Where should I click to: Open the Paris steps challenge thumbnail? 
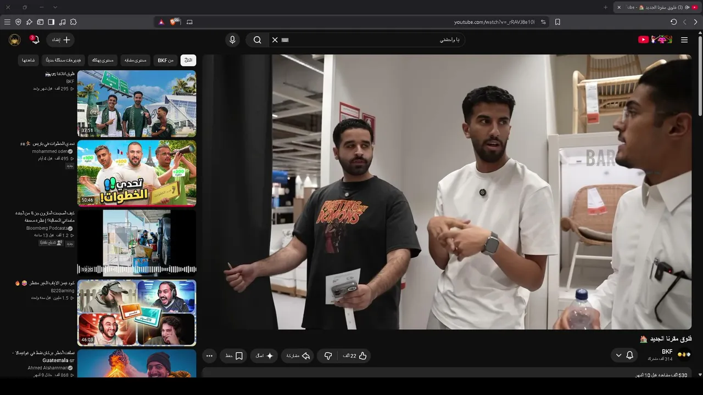137,173
